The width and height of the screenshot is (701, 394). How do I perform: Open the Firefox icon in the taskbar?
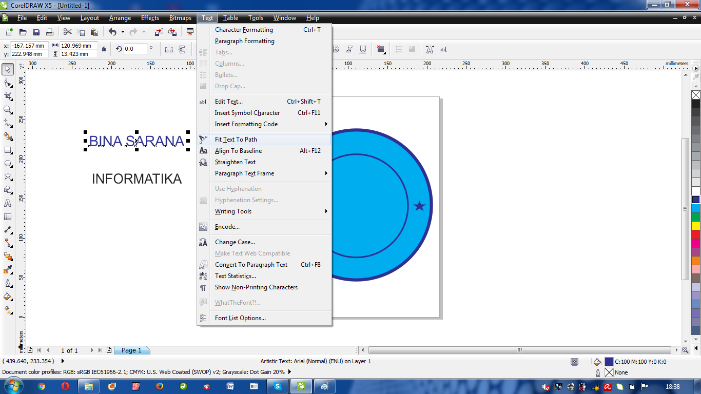click(159, 386)
